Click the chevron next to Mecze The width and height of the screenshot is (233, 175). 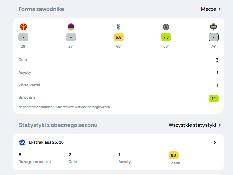point(220,9)
